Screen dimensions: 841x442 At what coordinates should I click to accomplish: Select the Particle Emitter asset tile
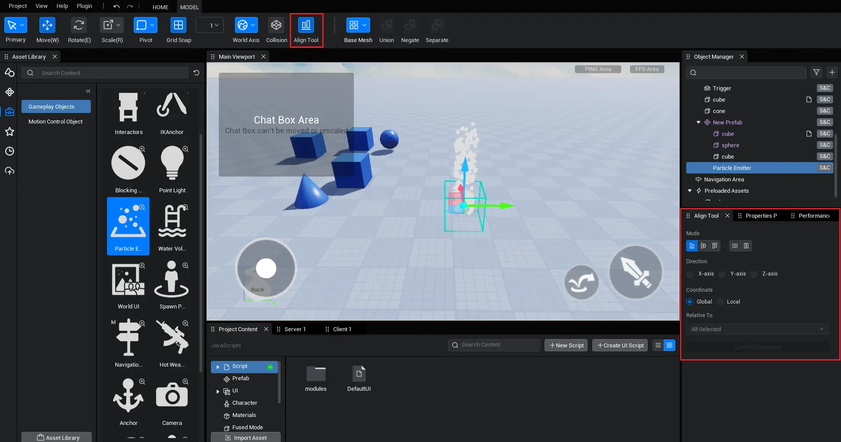(128, 226)
